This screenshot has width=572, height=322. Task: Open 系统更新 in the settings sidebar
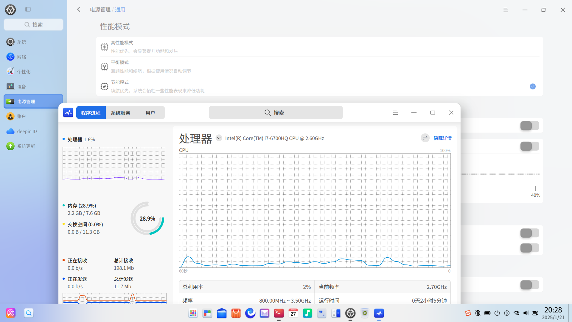pyautogui.click(x=26, y=146)
